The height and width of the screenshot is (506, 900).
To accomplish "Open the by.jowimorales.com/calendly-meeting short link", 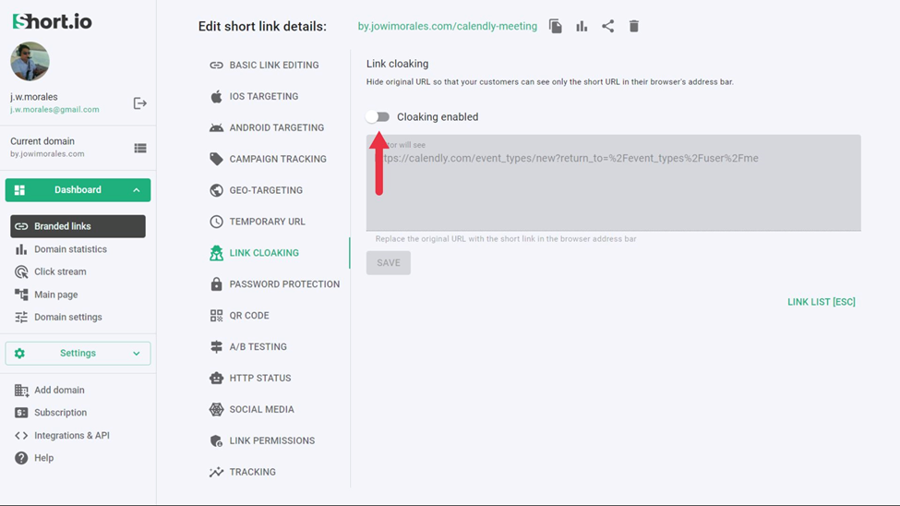I will tap(448, 27).
